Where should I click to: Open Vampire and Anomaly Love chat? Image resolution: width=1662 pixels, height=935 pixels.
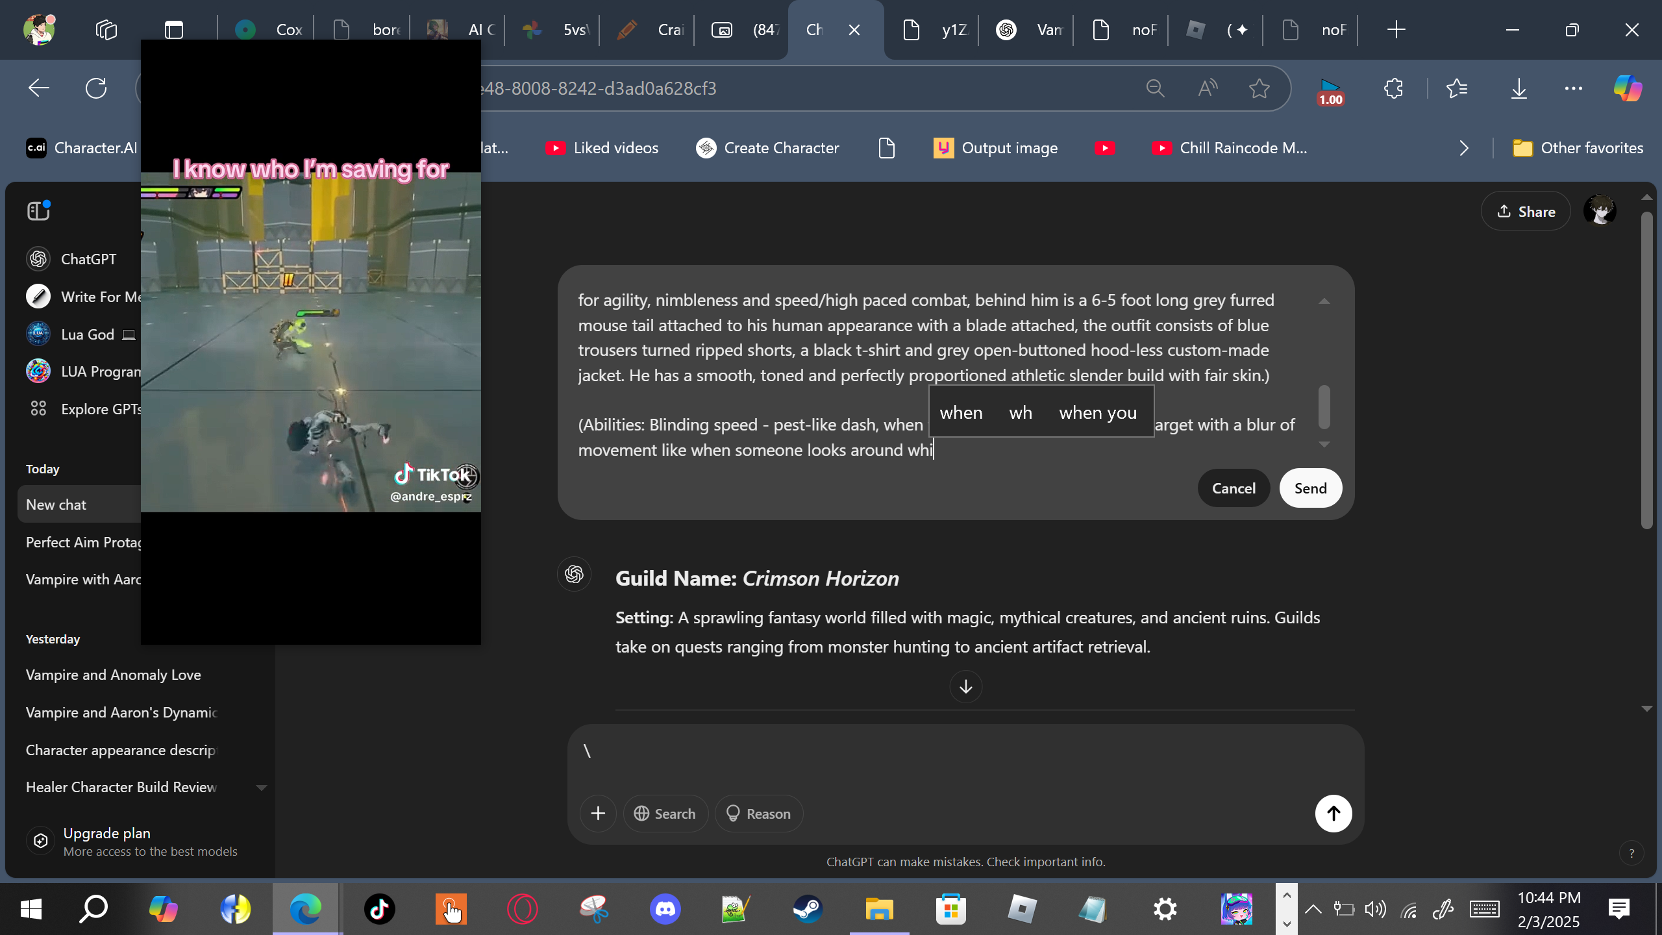114,675
